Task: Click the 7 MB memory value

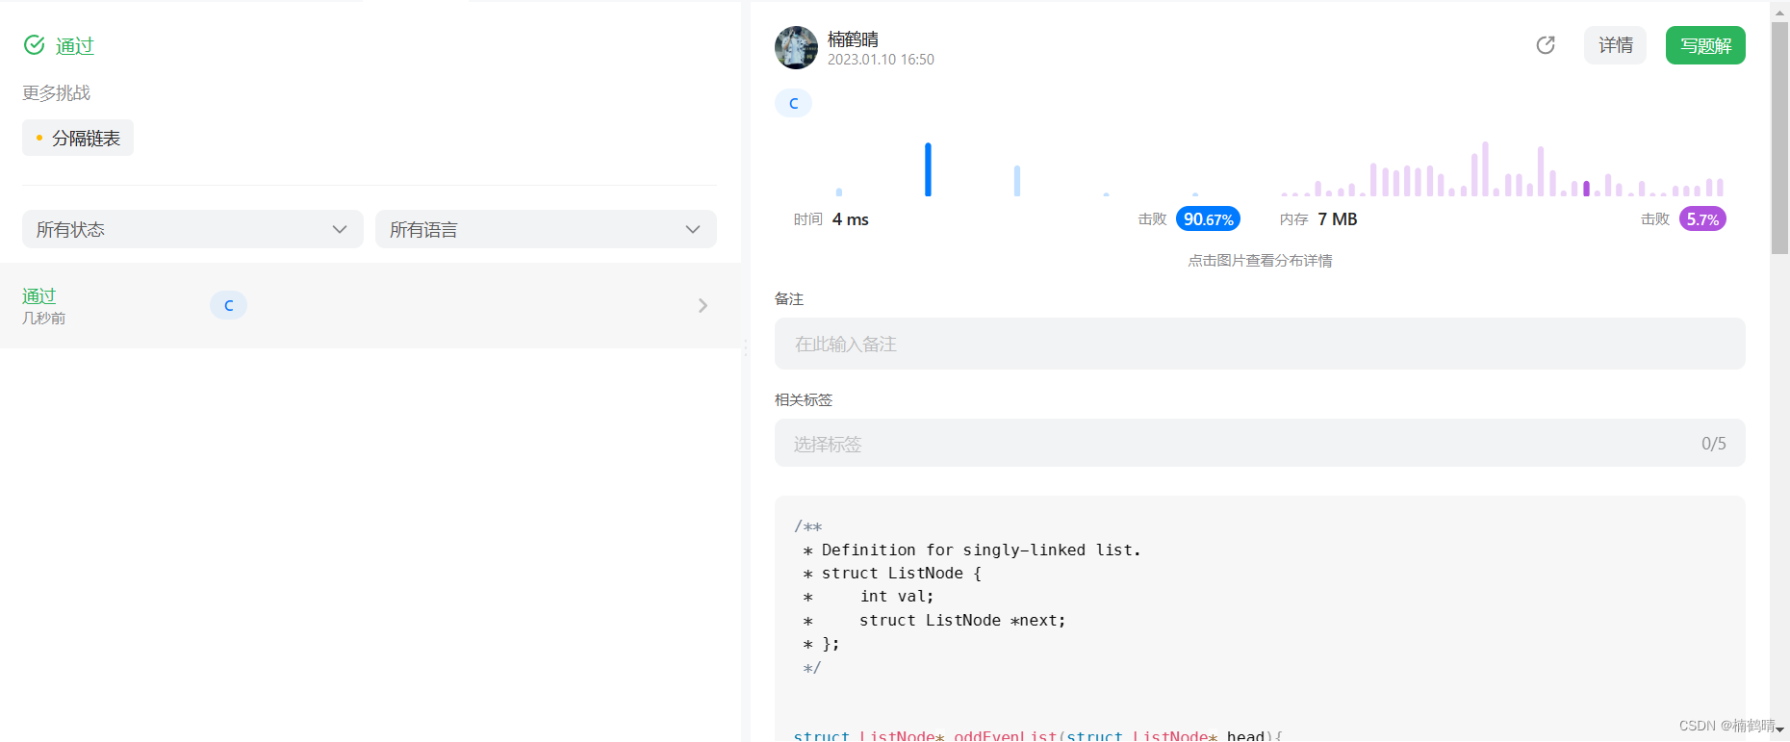Action: pos(1338,219)
